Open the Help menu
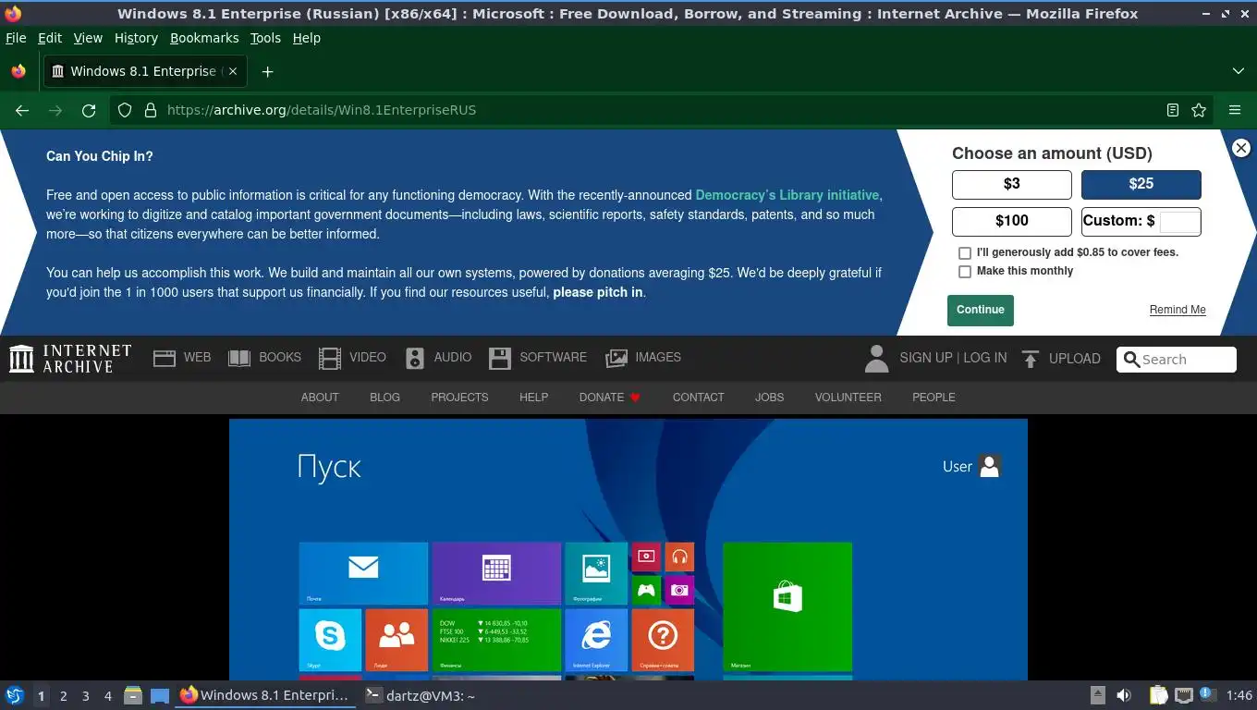Image resolution: width=1257 pixels, height=710 pixels. (x=306, y=38)
